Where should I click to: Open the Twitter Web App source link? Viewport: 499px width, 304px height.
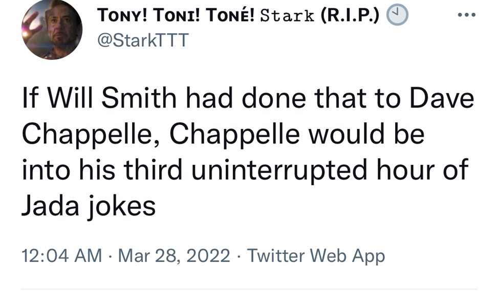(x=316, y=255)
